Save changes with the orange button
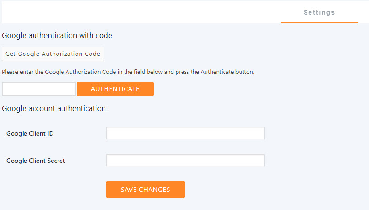Viewport: 369px width, 210px height. click(145, 190)
